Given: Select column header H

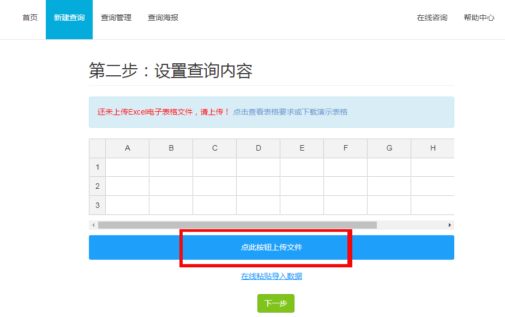Looking at the screenshot, I should click(433, 148).
